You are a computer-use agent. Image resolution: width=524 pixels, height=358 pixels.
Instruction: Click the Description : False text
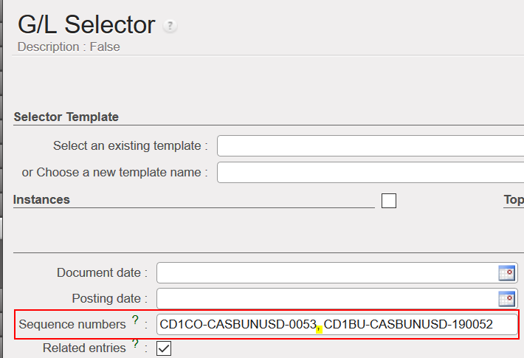click(69, 47)
